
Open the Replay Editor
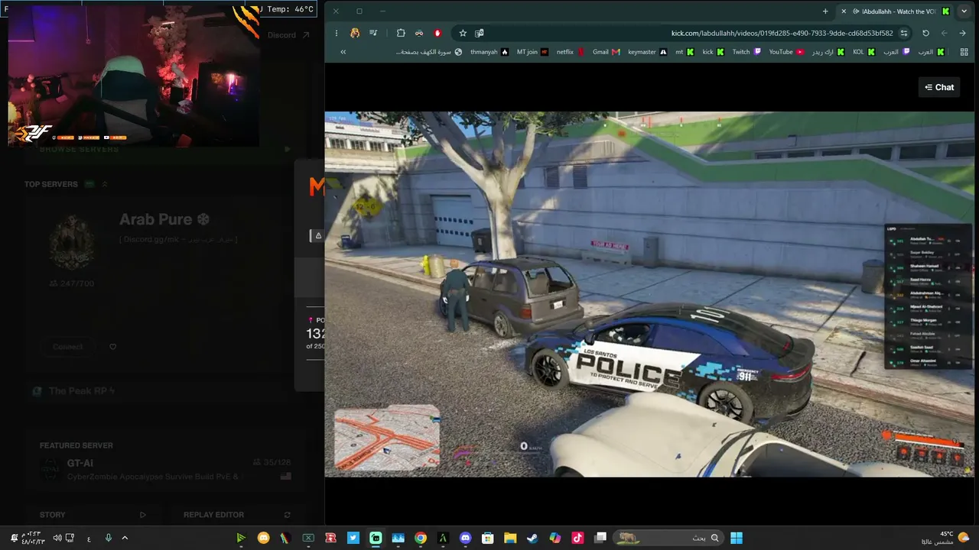pyautogui.click(x=237, y=515)
